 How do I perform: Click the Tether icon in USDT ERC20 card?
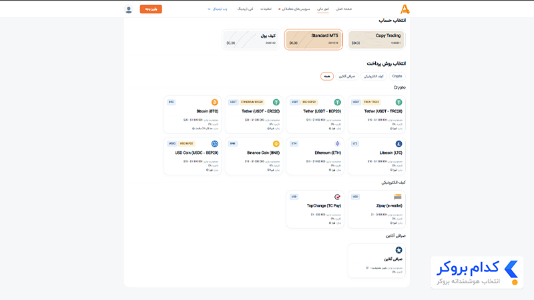(x=276, y=102)
